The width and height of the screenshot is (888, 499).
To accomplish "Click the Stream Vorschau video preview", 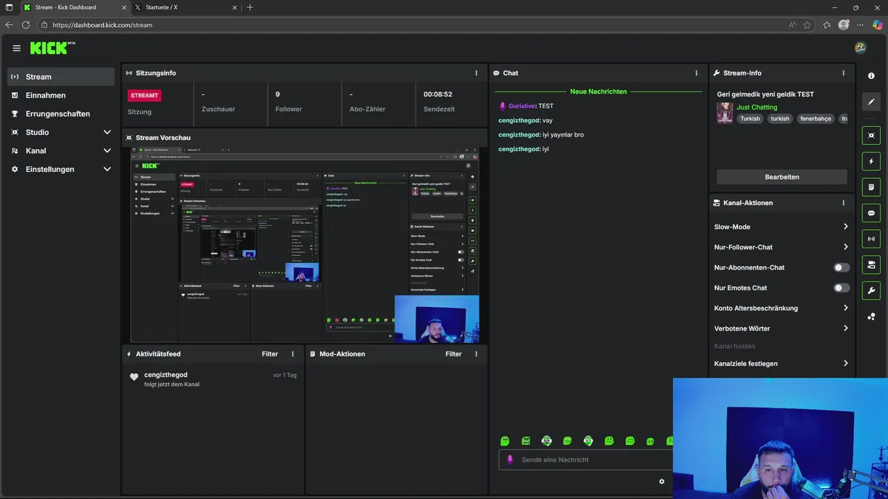I will 305,245.
